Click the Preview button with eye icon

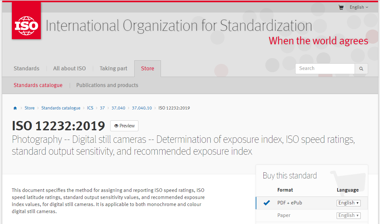tap(124, 126)
